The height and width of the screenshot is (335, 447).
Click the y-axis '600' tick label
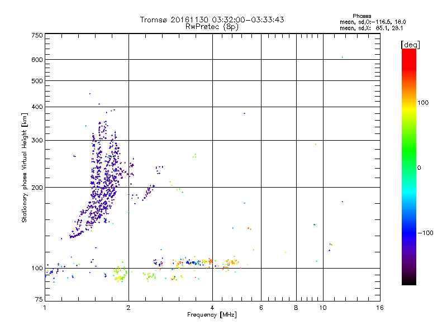pos(37,60)
